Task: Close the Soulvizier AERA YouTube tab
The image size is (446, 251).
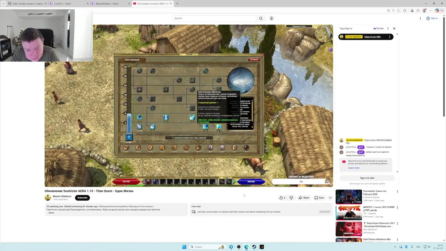Action: [171, 3]
